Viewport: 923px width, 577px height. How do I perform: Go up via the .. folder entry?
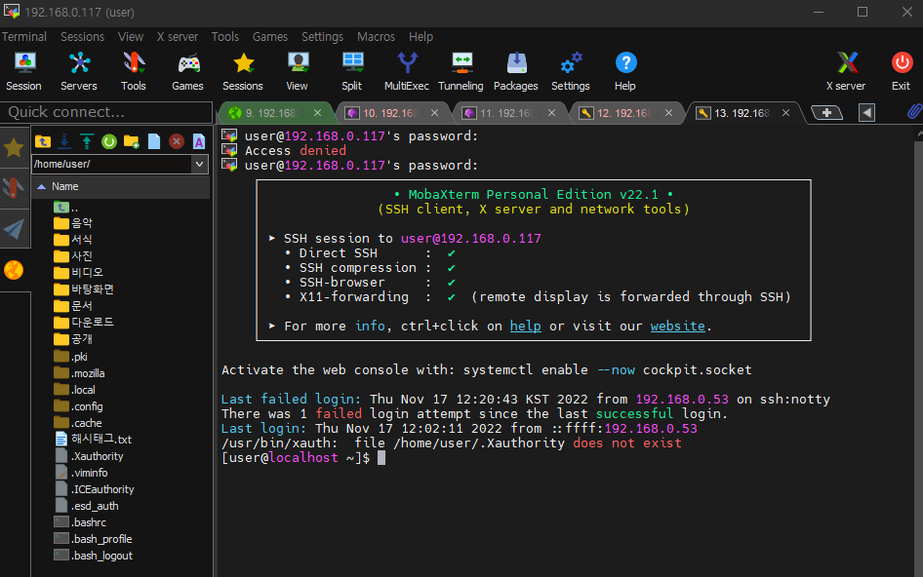[x=66, y=207]
